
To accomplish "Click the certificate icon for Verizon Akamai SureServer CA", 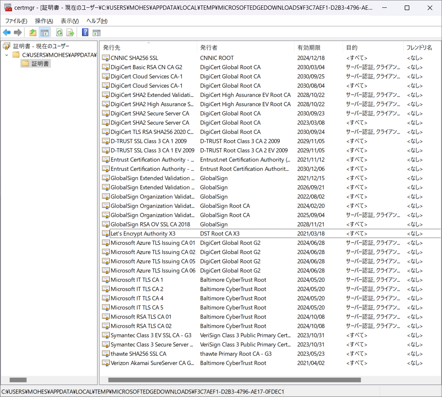I will [106, 363].
